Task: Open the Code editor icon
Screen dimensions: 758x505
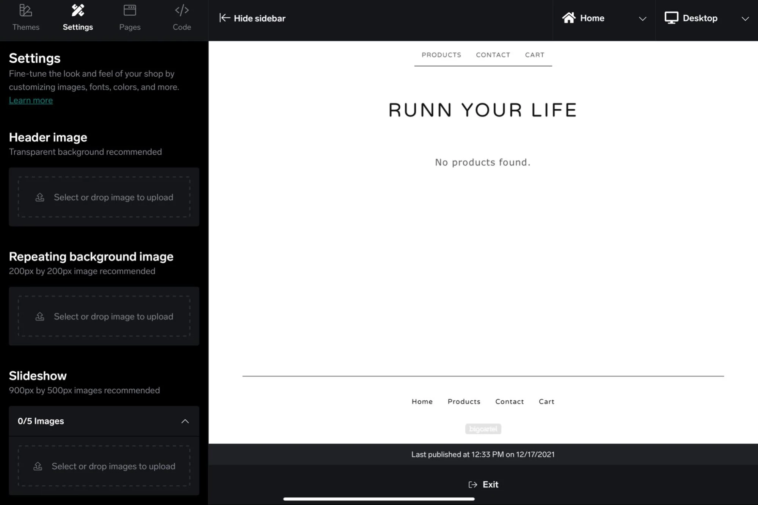Action: tap(182, 11)
